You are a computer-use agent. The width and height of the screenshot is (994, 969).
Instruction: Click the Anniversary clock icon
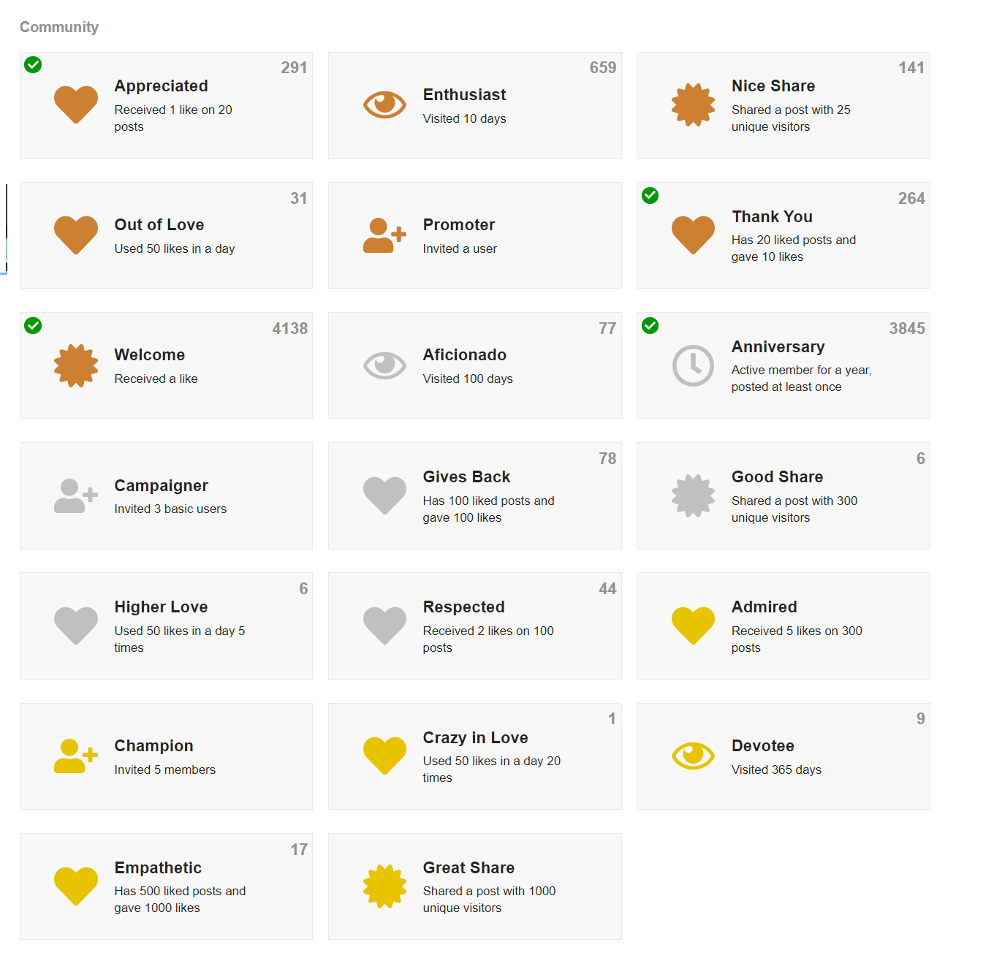(x=693, y=365)
